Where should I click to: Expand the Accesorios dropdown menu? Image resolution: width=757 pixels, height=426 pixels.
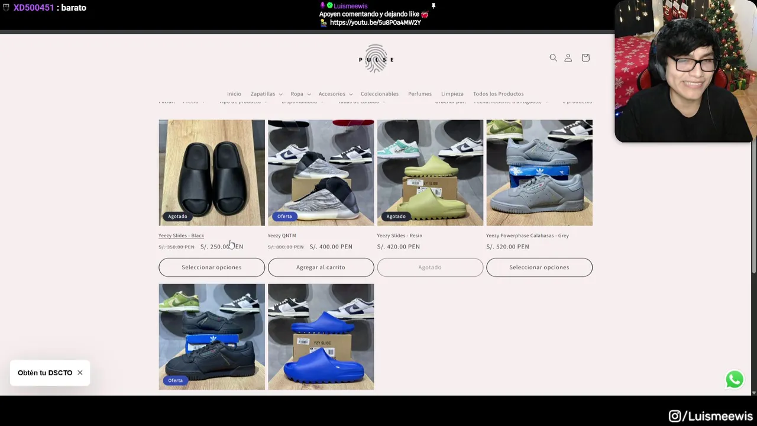(x=335, y=93)
